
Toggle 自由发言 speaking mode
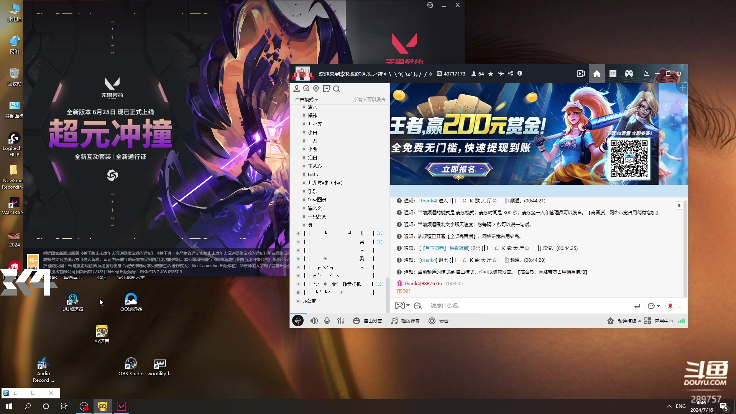coord(368,321)
